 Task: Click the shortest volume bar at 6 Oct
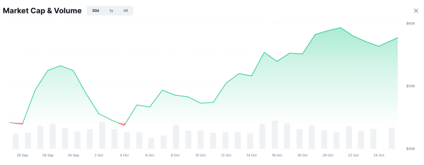[151, 143]
